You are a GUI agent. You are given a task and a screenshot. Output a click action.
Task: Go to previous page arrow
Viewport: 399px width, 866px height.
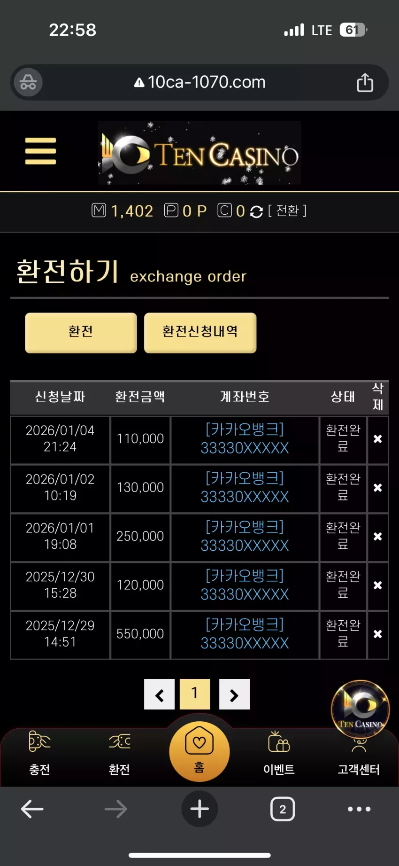click(160, 694)
